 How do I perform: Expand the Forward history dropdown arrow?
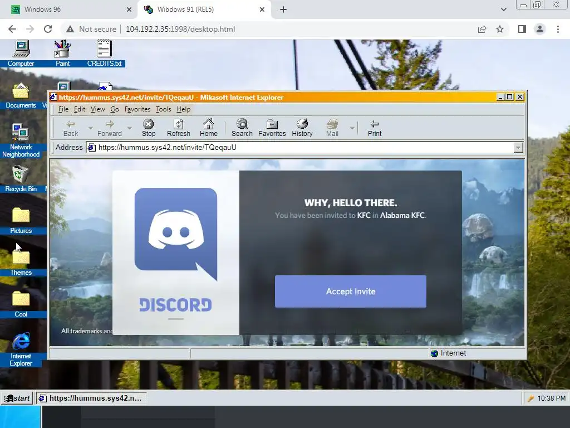[x=129, y=128]
